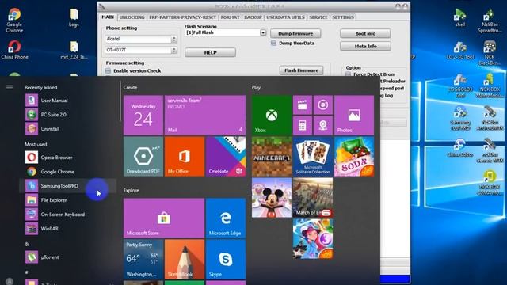Enable version Check checkbox in NCKBox
Image resolution: width=507 pixels, height=285 pixels.
coord(109,70)
